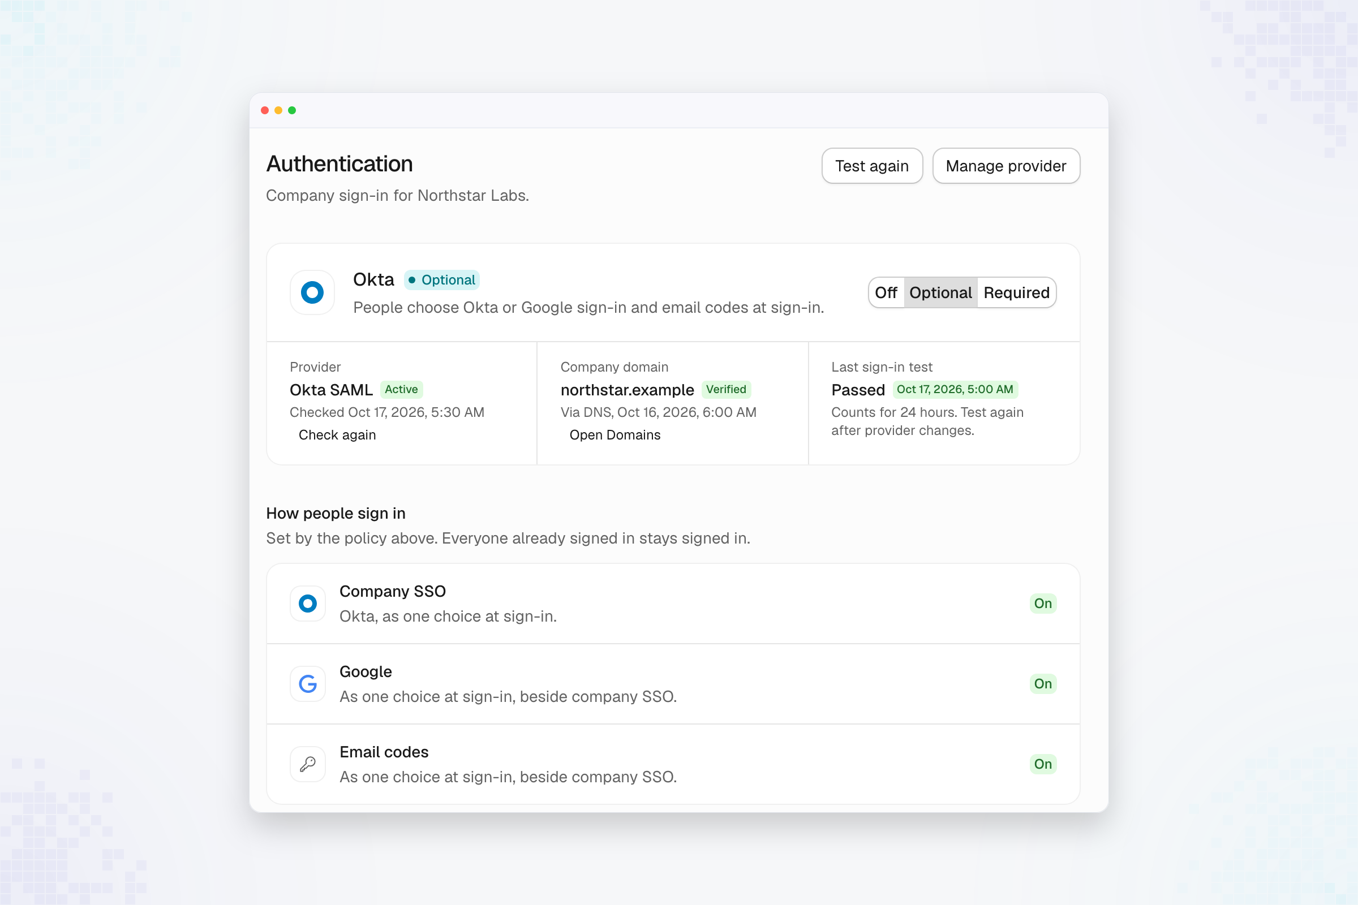Click the How people sign in heading
This screenshot has height=905, width=1358.
pyautogui.click(x=336, y=514)
